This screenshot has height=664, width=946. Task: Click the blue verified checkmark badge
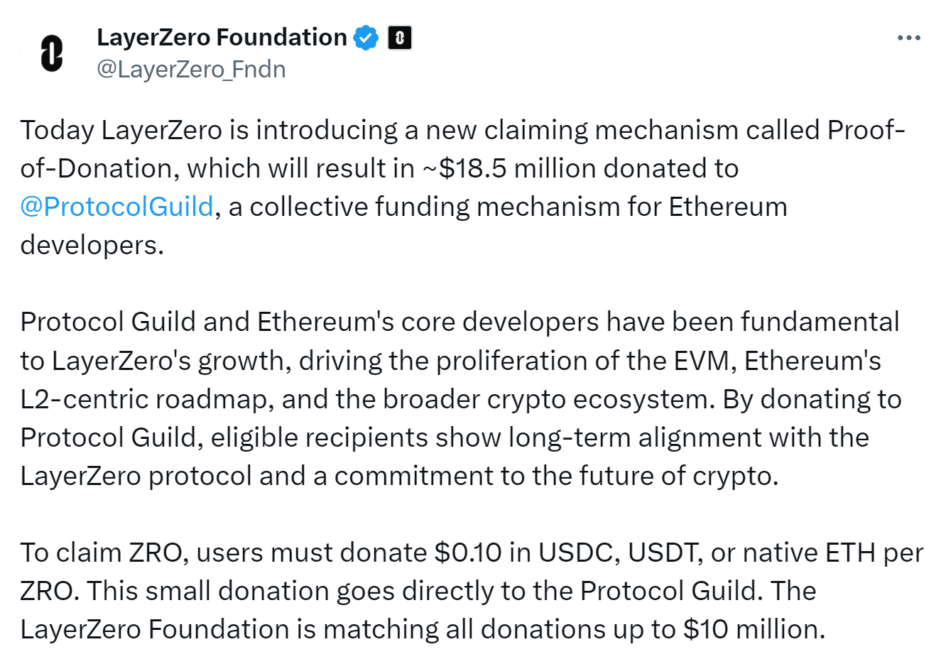click(366, 38)
